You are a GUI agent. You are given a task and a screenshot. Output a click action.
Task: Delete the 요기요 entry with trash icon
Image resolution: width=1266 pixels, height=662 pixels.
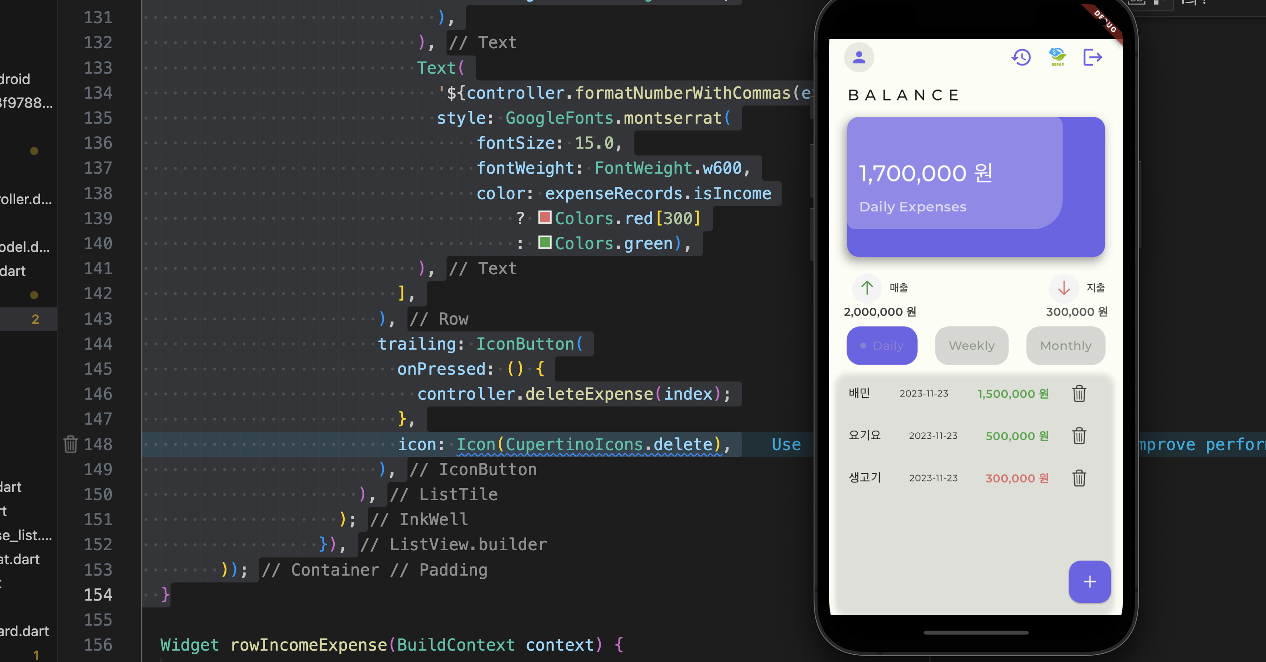pyautogui.click(x=1079, y=436)
